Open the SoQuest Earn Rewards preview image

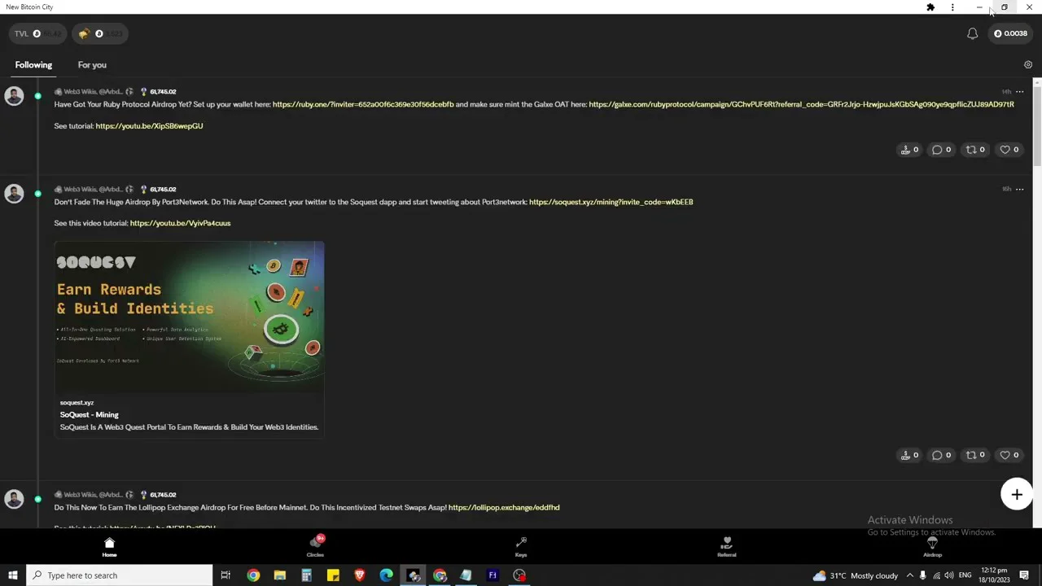[189, 317]
